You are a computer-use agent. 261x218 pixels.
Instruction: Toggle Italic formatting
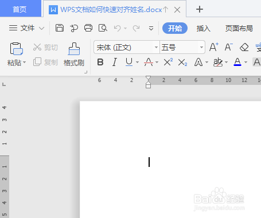[115, 62]
